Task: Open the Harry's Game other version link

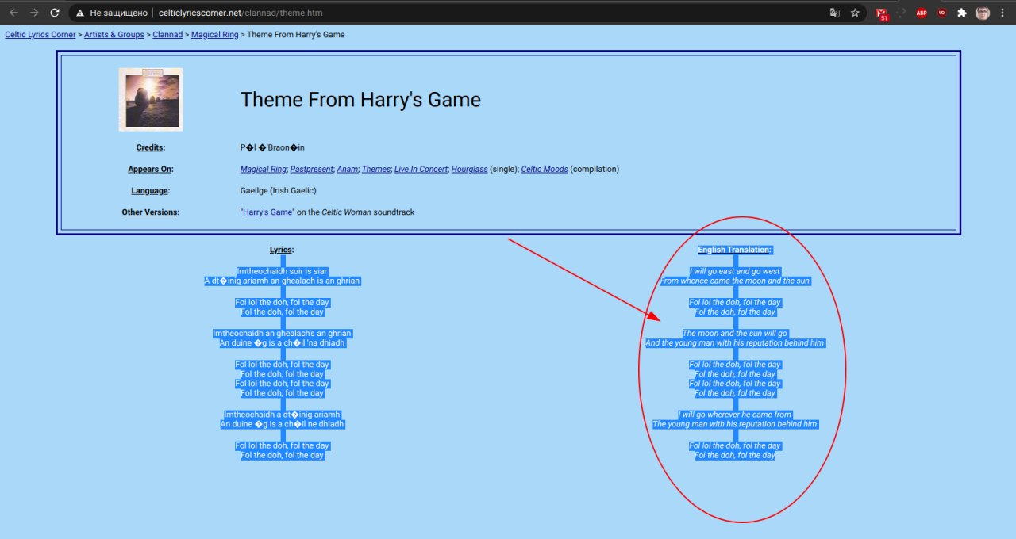Action: click(x=267, y=212)
